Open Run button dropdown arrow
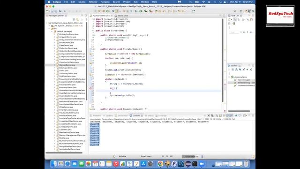This screenshot has width=300, height=169. (x=143, y=11)
